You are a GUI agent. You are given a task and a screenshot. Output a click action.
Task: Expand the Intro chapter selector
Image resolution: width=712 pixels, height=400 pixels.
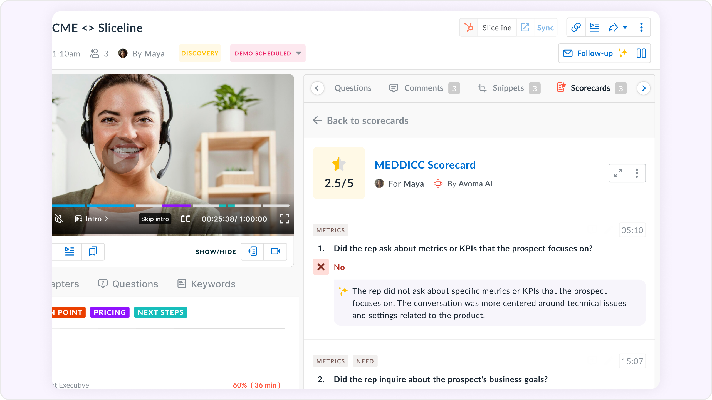coord(92,219)
